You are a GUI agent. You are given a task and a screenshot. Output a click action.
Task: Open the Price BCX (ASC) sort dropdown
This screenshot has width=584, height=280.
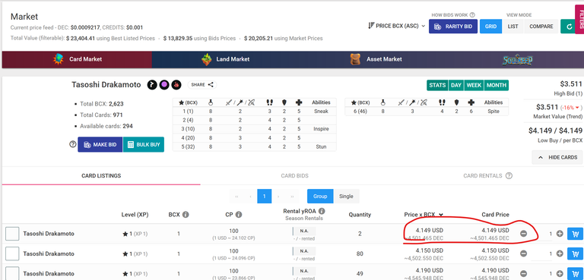click(396, 26)
